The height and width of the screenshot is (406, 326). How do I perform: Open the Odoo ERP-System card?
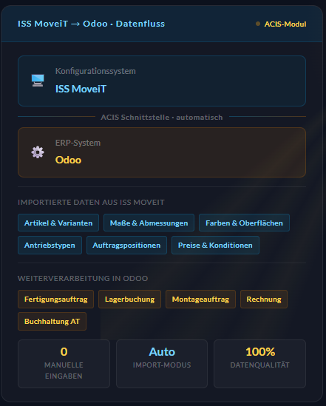pyautogui.click(x=162, y=152)
